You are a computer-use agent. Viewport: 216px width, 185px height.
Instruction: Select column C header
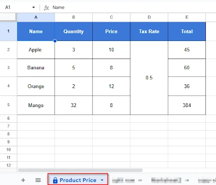111,17
